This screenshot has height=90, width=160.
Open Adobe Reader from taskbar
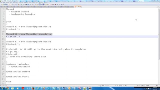pos(23,88)
